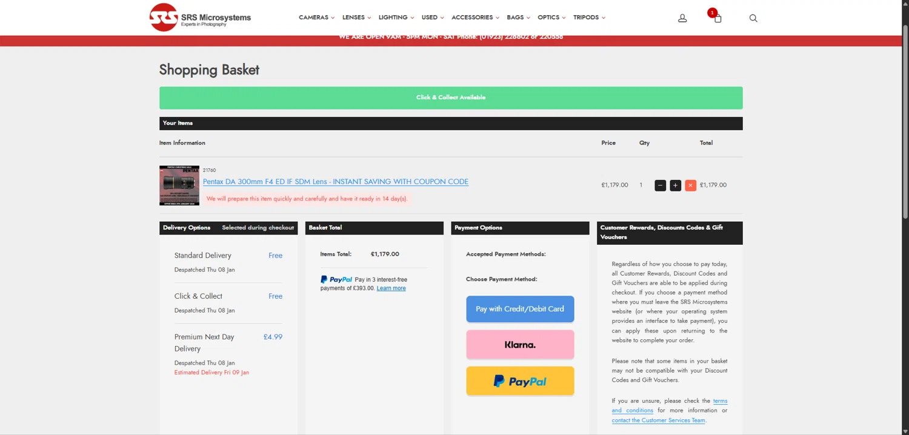
Task: Open the SRS Microsystems logo homepage
Action: (x=200, y=18)
